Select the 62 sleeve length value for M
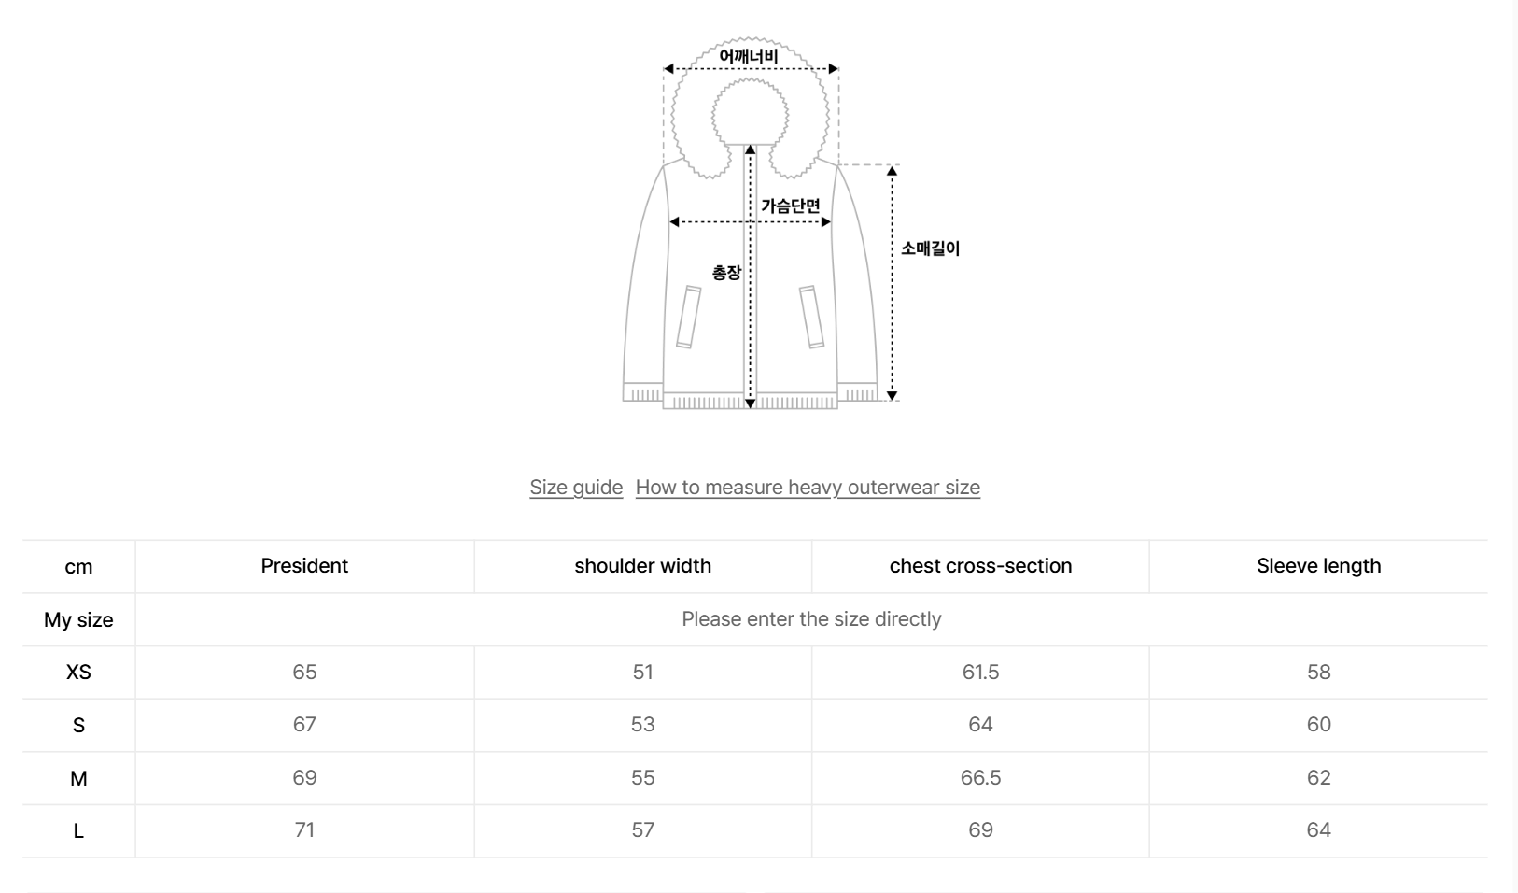This screenshot has width=1518, height=893. 1318,777
